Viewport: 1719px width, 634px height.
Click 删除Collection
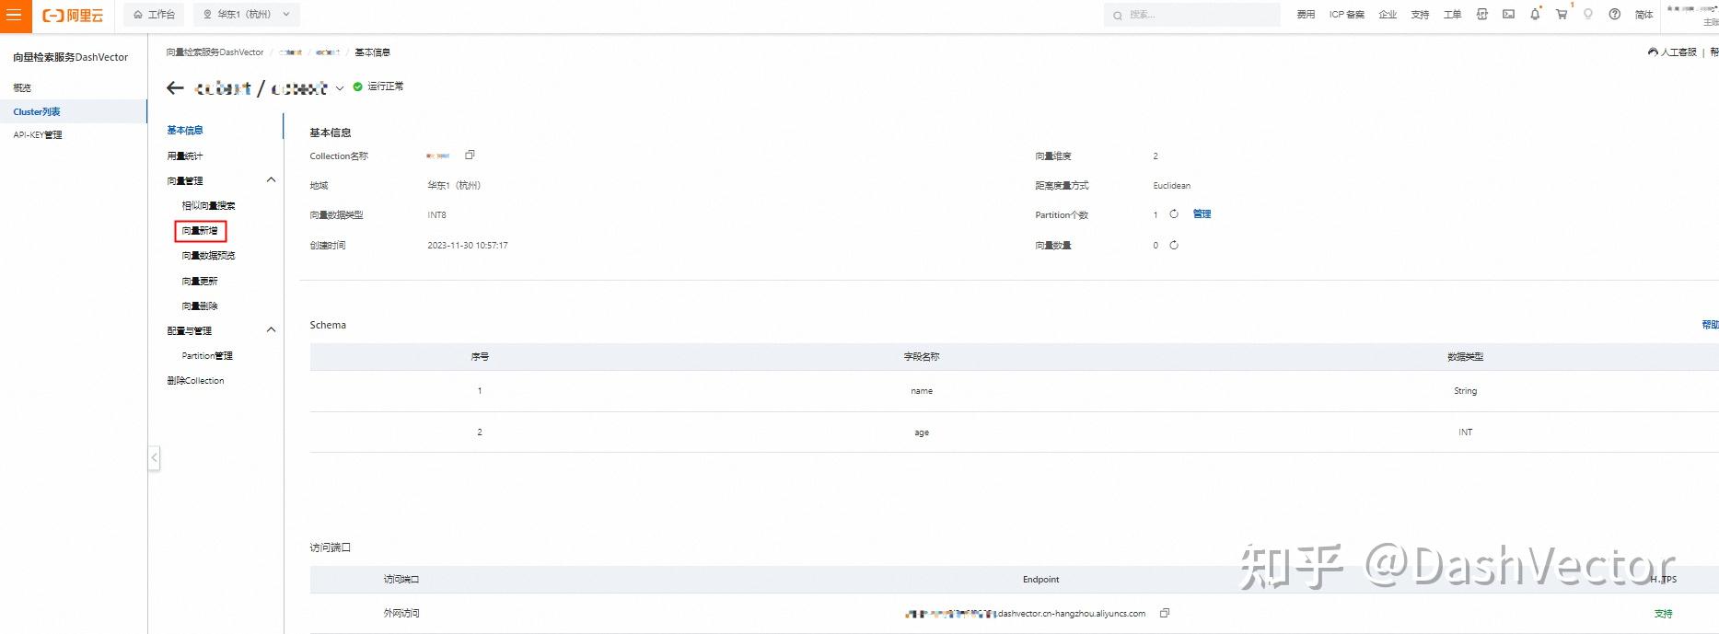(x=195, y=380)
